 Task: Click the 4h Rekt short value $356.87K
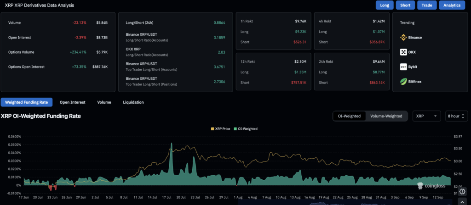[x=377, y=42]
